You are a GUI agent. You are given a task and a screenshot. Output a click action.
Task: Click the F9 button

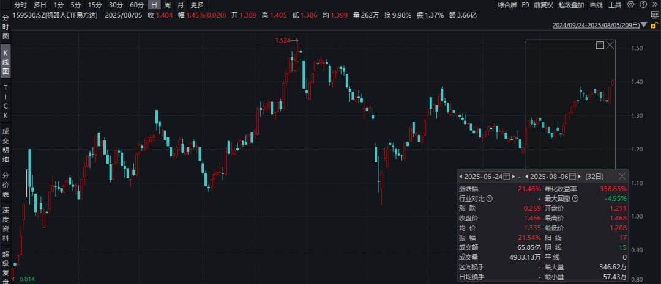pos(525,5)
